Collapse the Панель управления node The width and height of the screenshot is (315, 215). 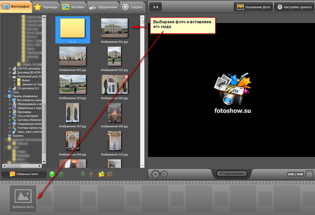pos(5,96)
